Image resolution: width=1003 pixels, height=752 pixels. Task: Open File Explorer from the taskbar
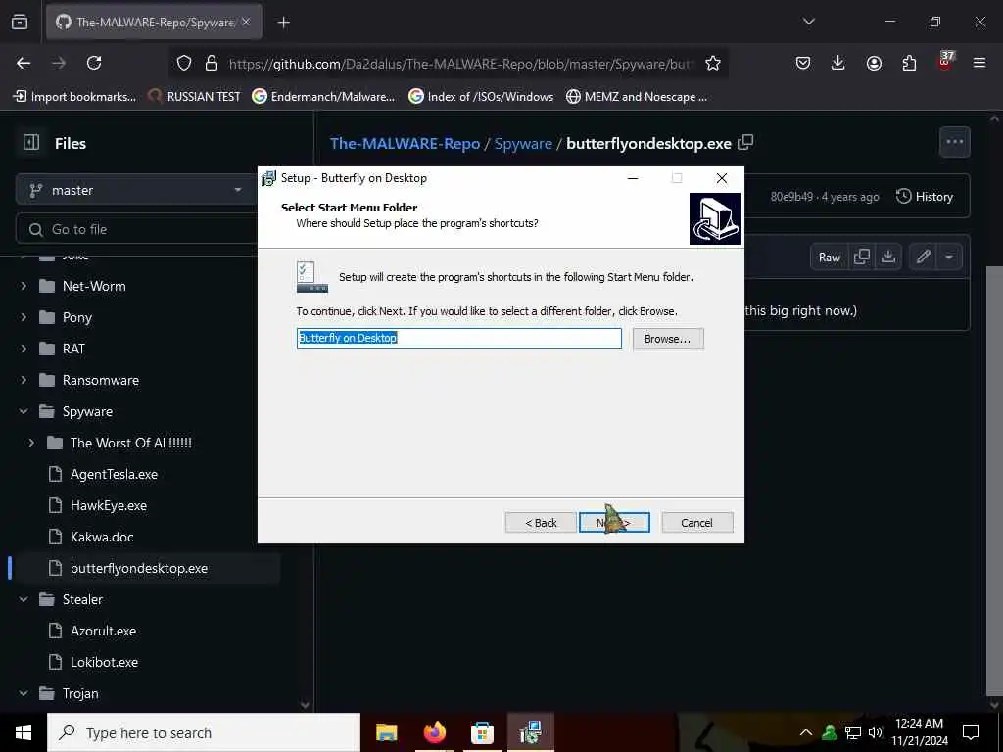pyautogui.click(x=386, y=732)
